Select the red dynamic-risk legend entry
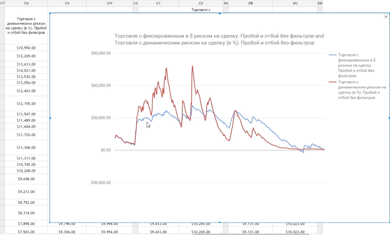This screenshot has width=390, height=235. point(357,89)
